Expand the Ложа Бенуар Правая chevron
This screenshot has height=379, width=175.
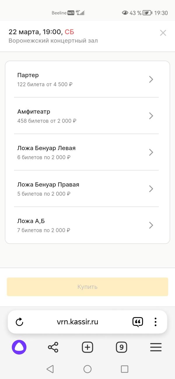tap(151, 189)
